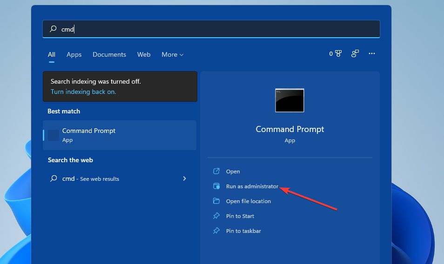This screenshot has height=264, width=444.
Task: Click the large Command Prompt thumbnail icon
Action: click(x=289, y=100)
